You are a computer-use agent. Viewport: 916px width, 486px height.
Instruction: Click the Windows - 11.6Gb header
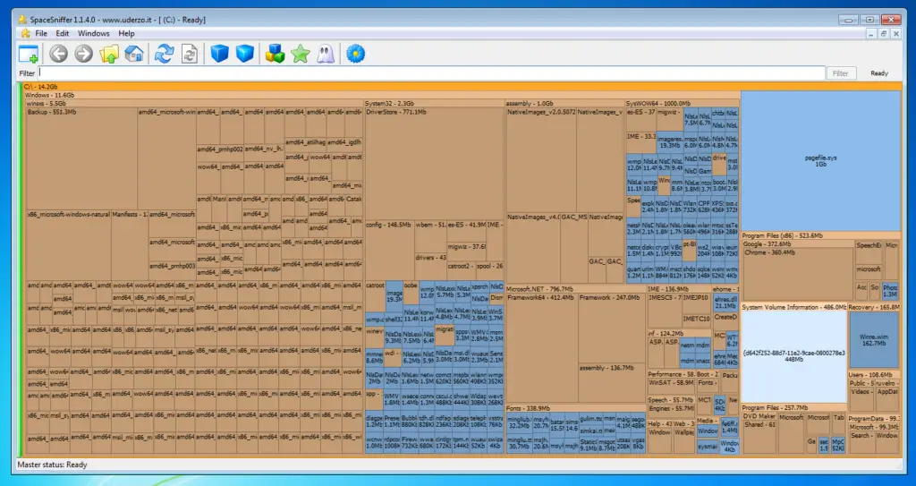pyautogui.click(x=382, y=95)
